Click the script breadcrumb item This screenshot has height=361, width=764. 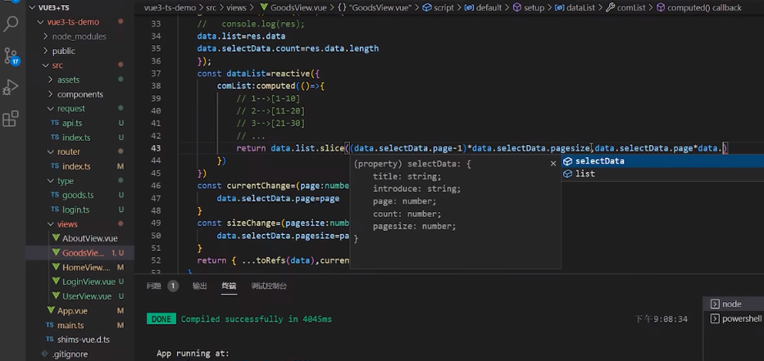(439, 7)
